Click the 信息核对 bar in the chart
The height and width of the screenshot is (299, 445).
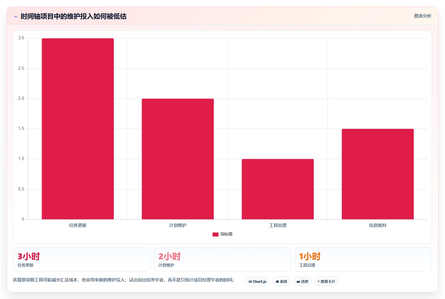tap(378, 174)
